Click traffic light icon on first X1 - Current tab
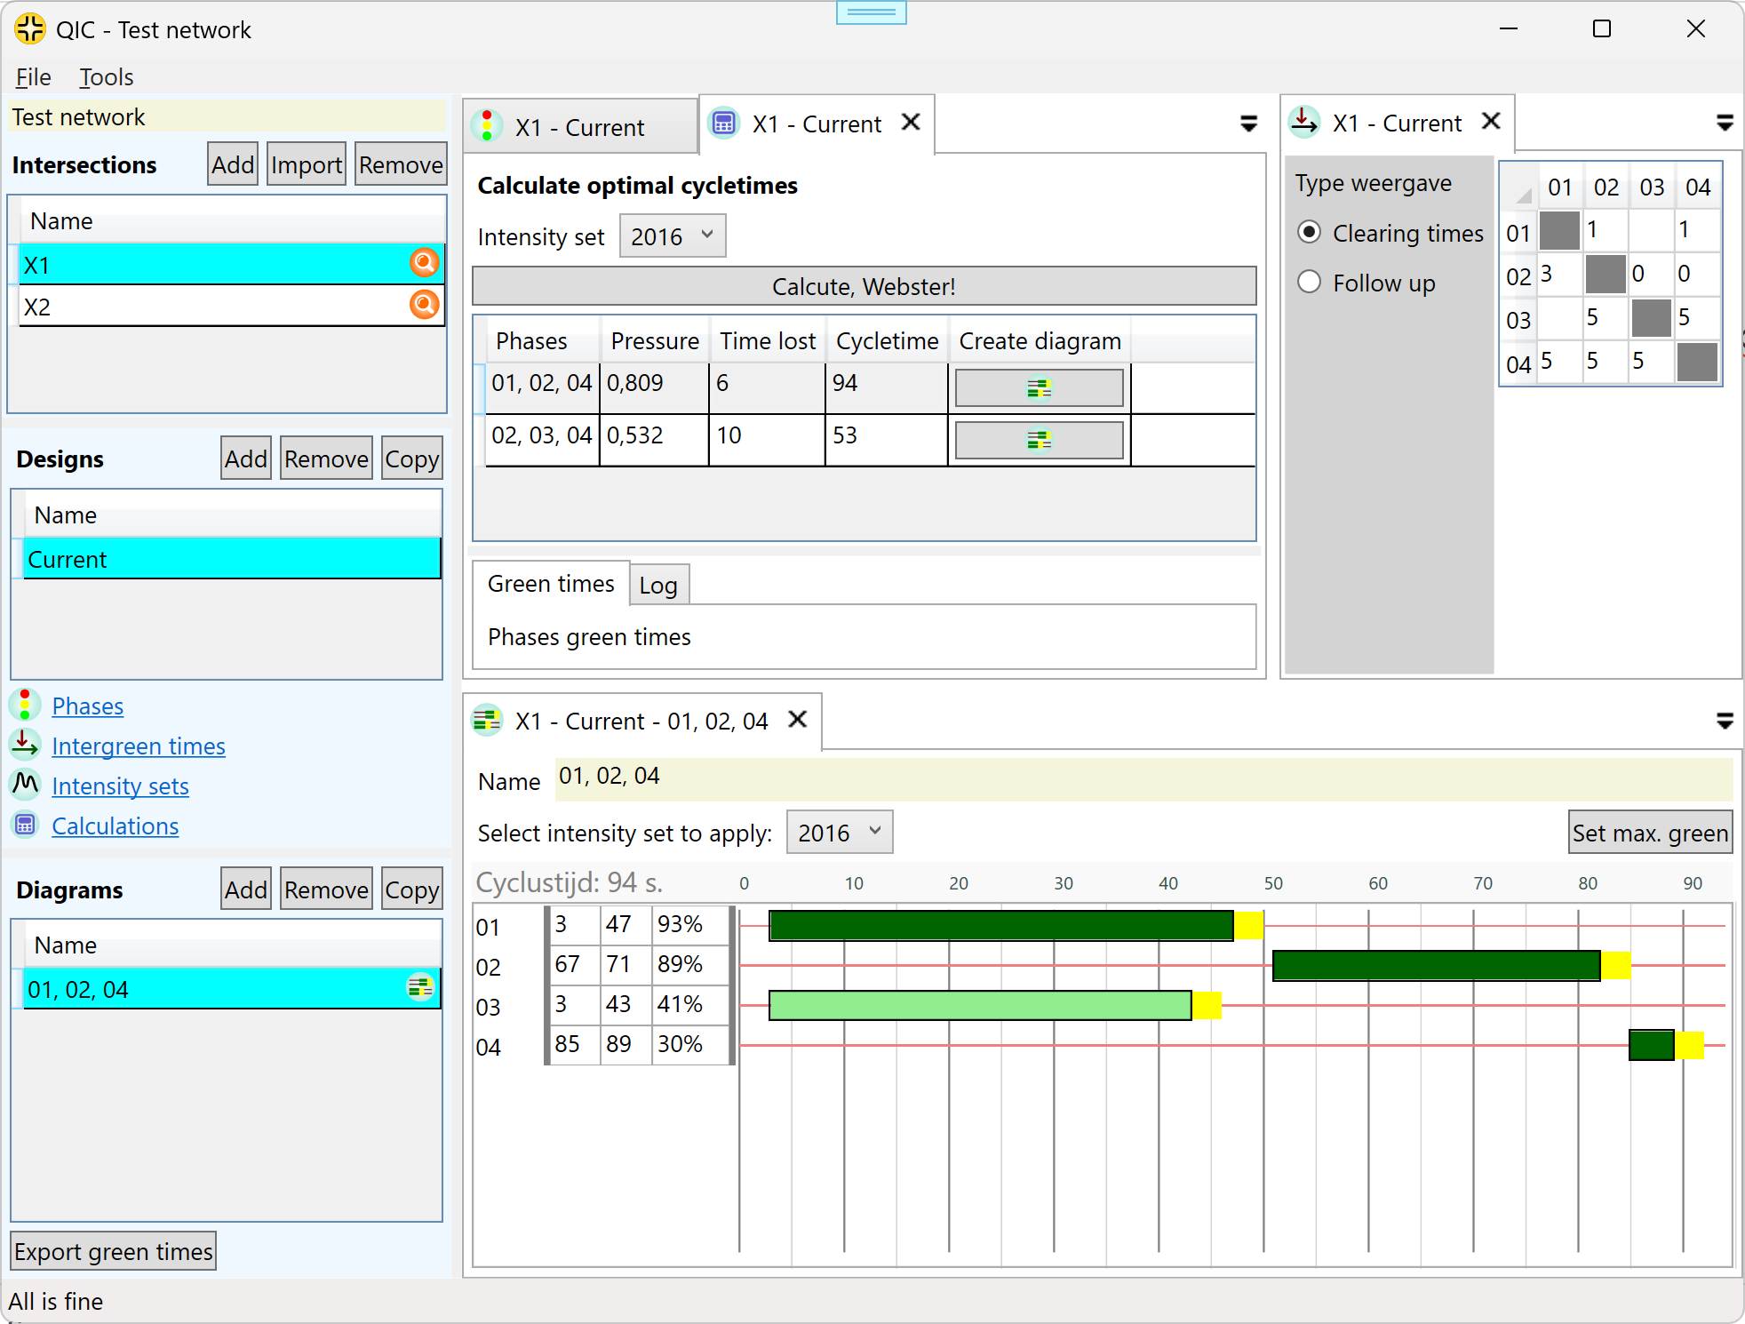 pos(487,126)
